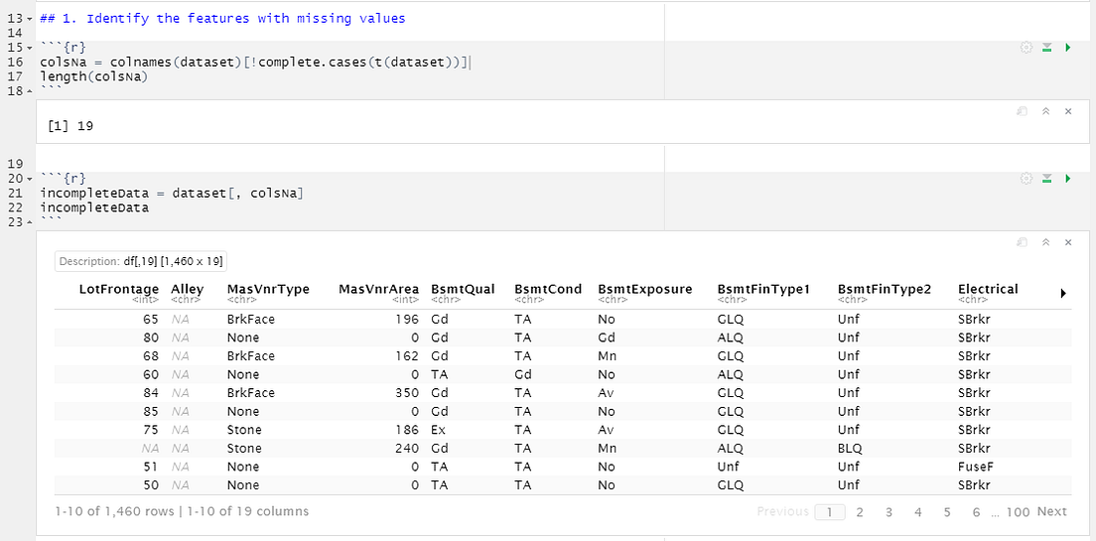Click the section heading on line 13
1096x541 pixels.
pyautogui.click(x=222, y=19)
